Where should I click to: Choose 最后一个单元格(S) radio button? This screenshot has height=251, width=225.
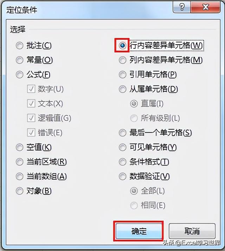click(122, 133)
